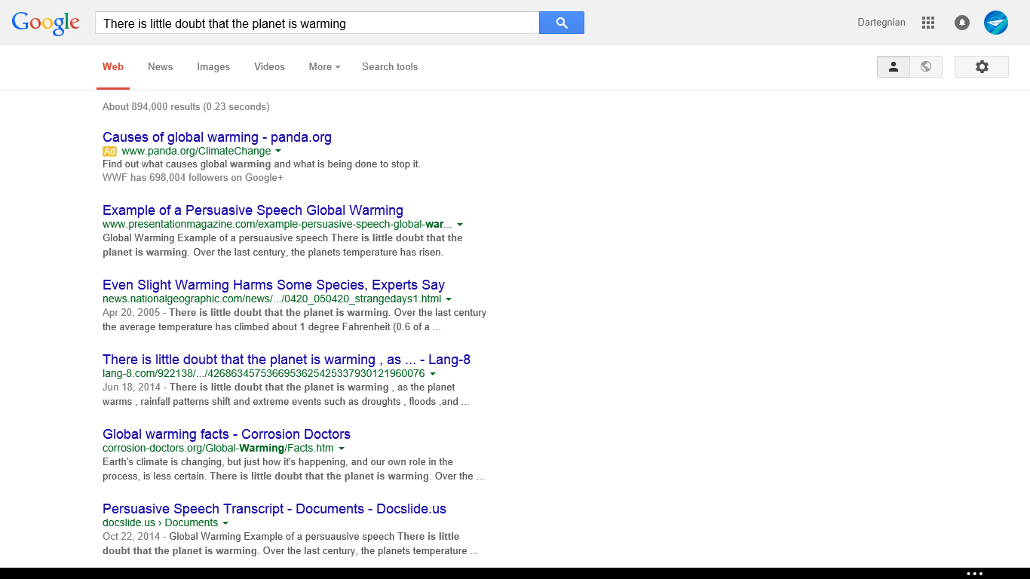Open the Google apps grid icon
This screenshot has width=1030, height=579.
point(928,23)
